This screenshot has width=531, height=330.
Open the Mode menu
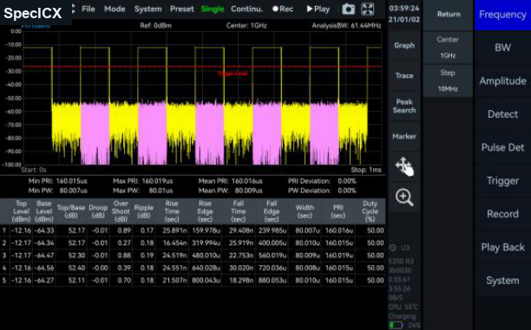115,9
